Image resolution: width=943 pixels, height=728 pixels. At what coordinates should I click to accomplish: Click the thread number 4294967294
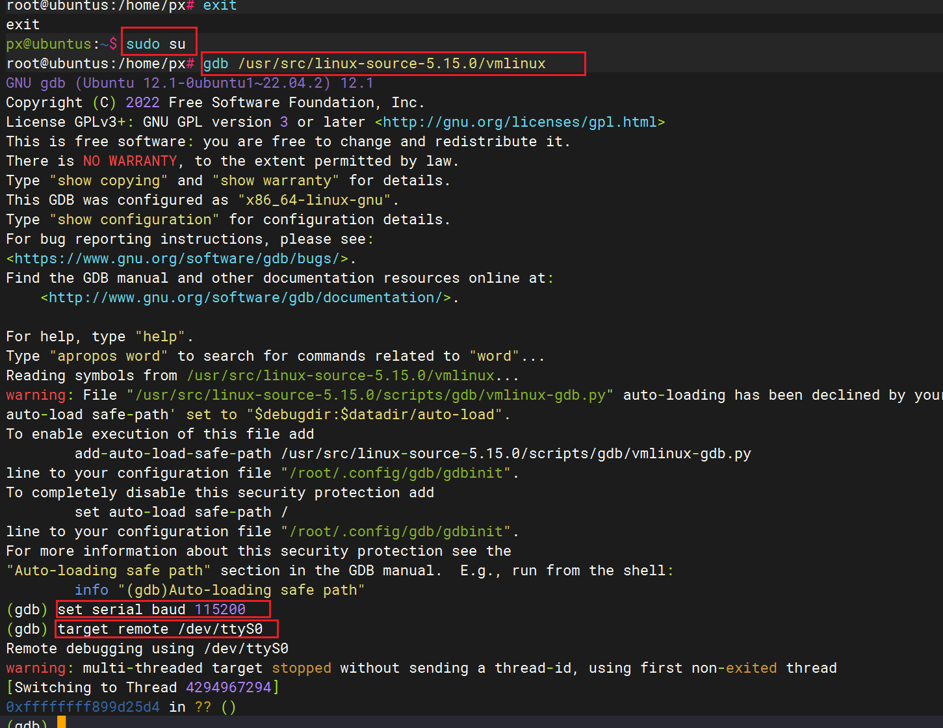tap(228, 688)
